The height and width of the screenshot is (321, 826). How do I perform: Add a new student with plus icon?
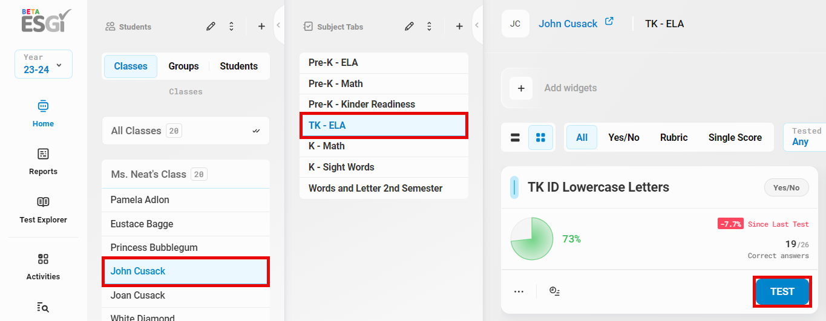(x=261, y=27)
